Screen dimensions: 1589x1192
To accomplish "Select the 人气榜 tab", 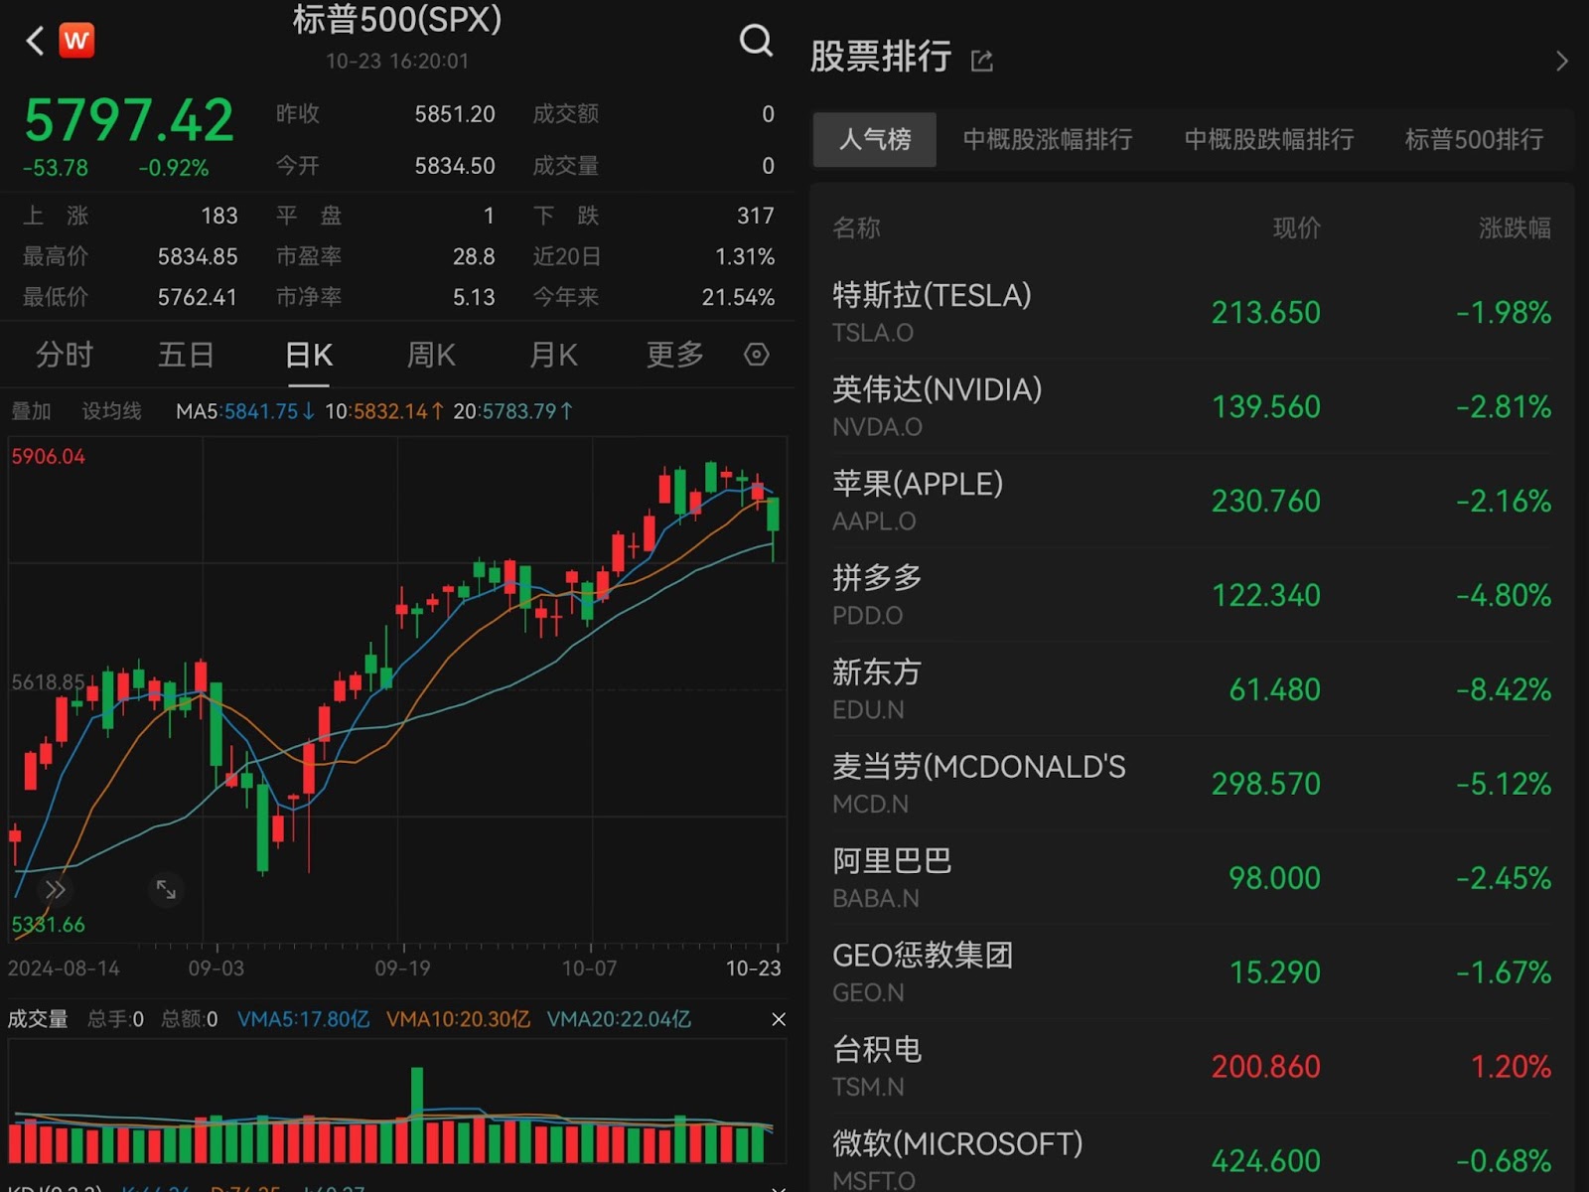I will click(x=874, y=139).
